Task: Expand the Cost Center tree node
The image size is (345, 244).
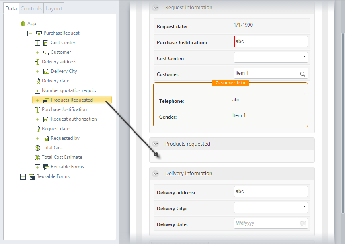Action: (x=37, y=43)
